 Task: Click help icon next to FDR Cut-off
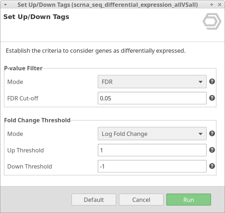[x=212, y=98]
